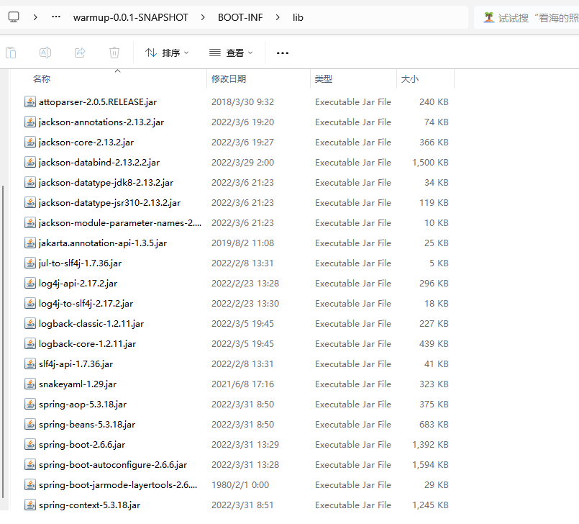Click the 1,500 KB size of jackson-databind
Viewport: 579px width, 524px height.
click(x=430, y=163)
